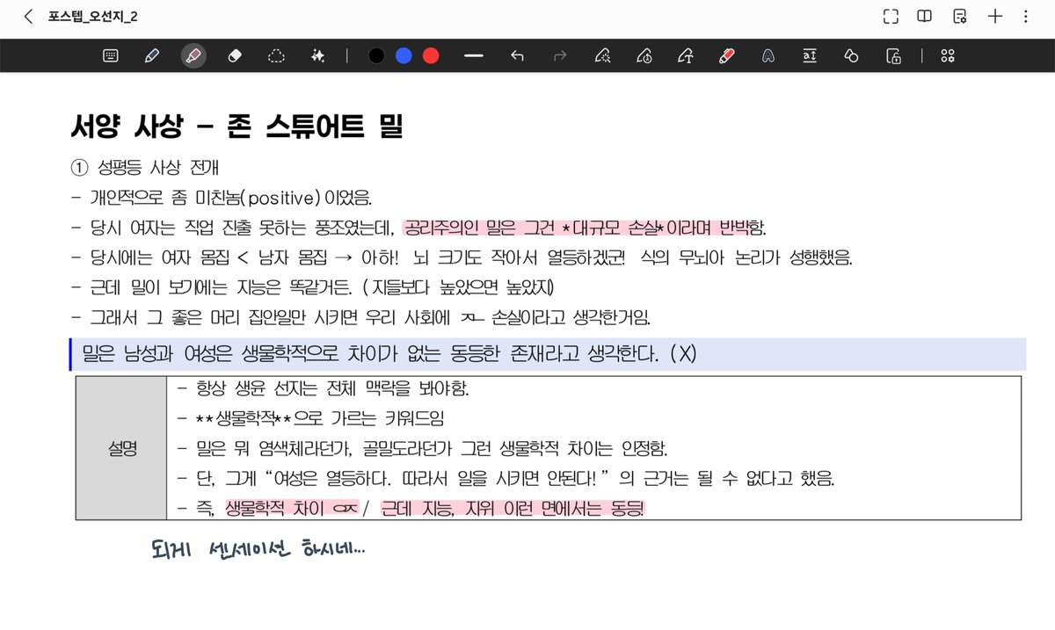The image size is (1055, 630).
Task: Switch to reading mode book icon
Action: pos(924,17)
